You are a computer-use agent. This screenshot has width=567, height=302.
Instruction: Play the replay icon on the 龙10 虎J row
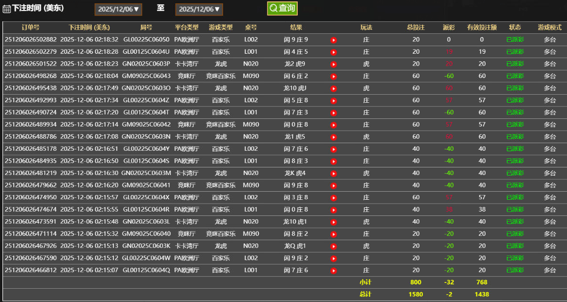(x=333, y=88)
